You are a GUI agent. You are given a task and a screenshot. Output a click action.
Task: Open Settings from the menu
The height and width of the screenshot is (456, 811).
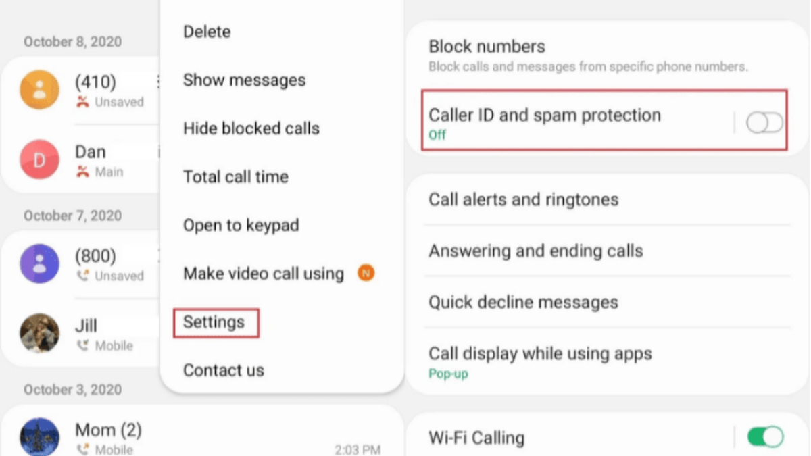pos(216,322)
